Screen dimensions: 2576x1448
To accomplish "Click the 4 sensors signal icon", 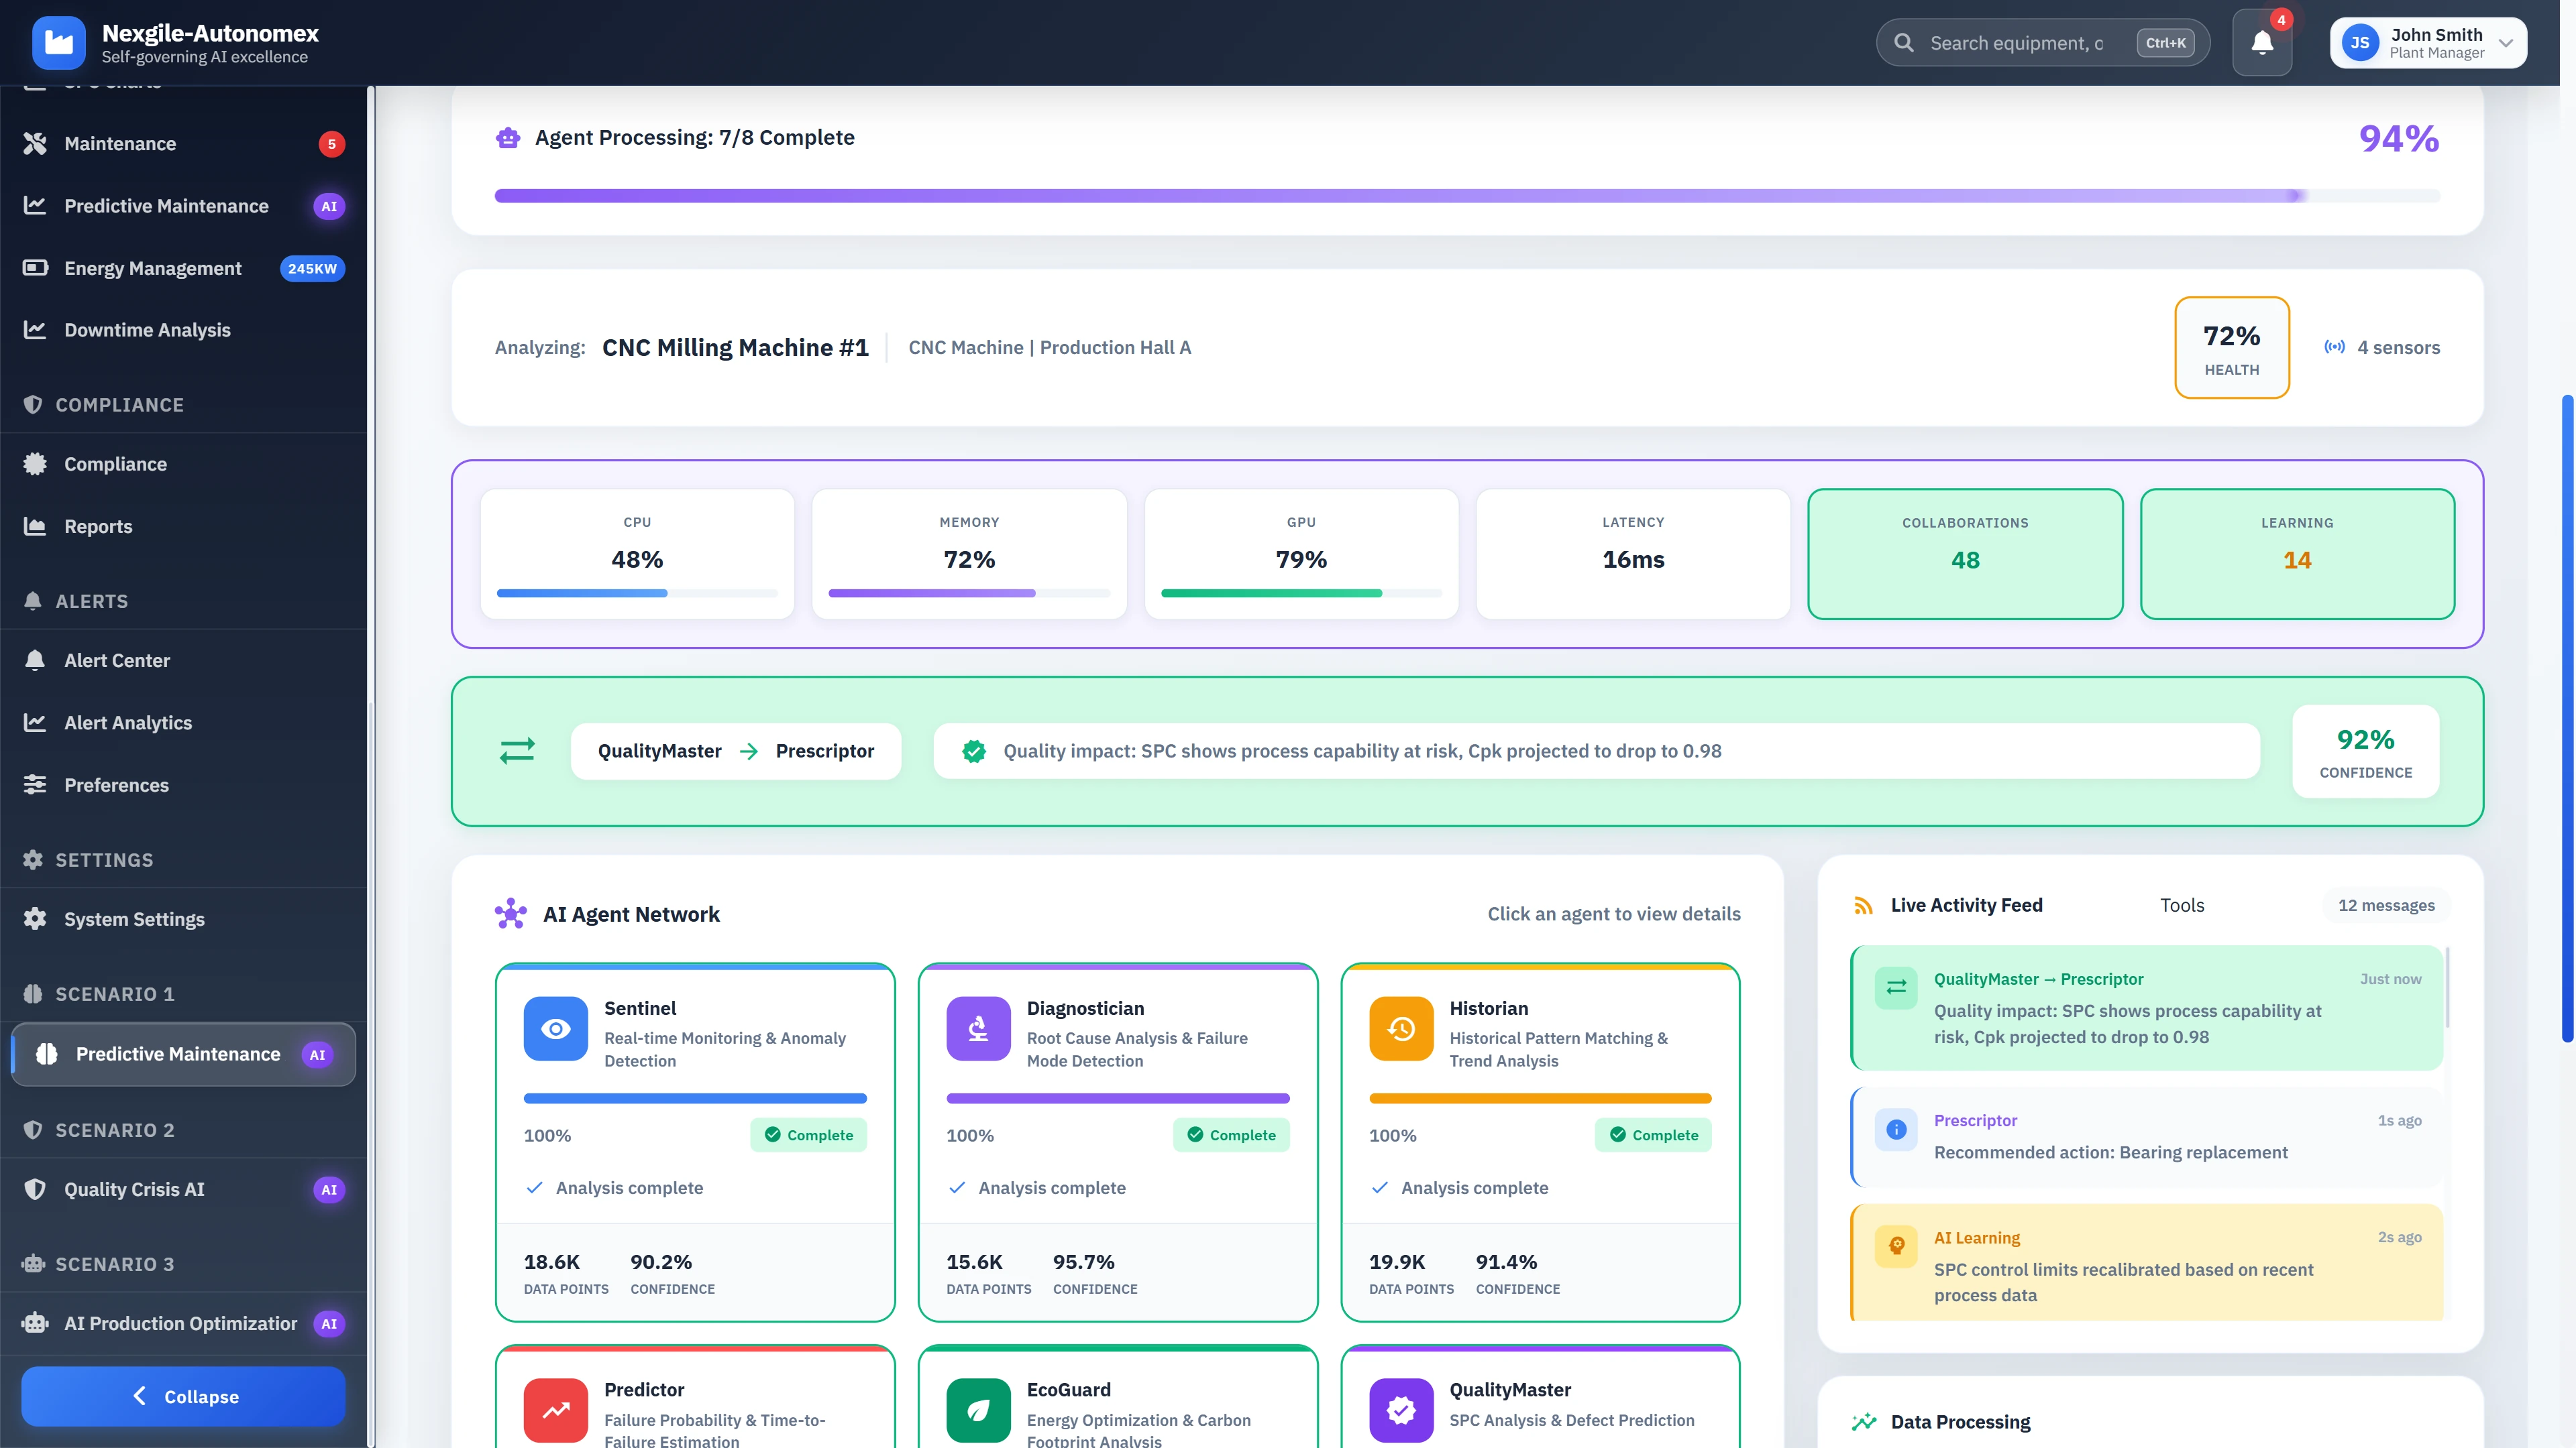I will 2334,347.
